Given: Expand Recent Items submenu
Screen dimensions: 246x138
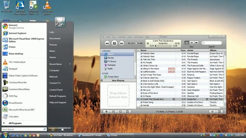Looking at the screenshot, I should pyautogui.click(x=60, y=64).
